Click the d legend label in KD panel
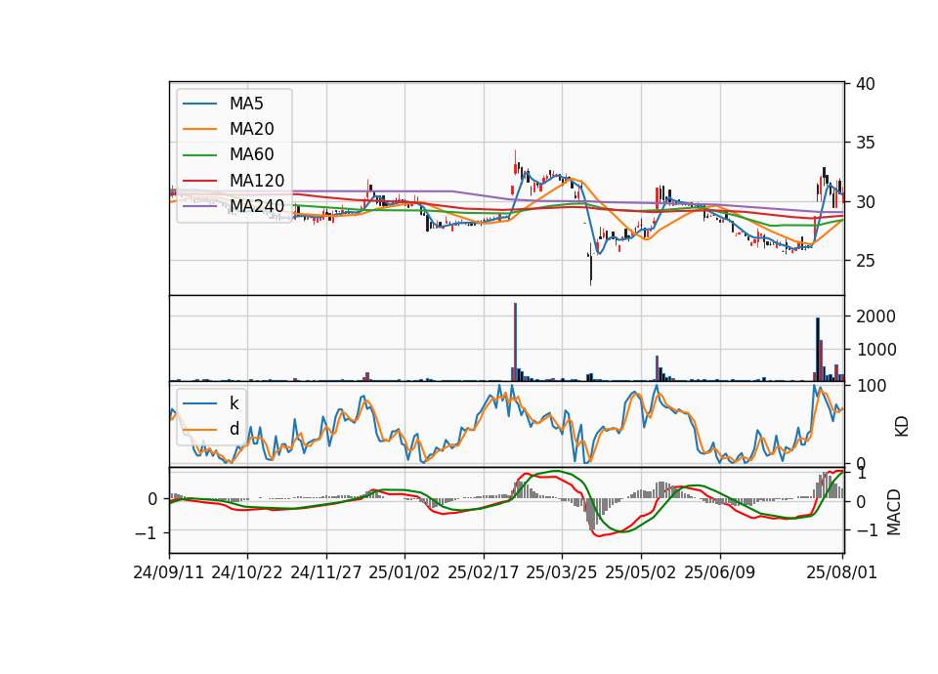 234,429
